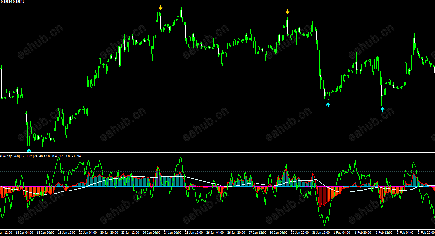This screenshot has height=236, width=435.
Task: Click the 18 Jan 20:00 time label
Action: 46,233
